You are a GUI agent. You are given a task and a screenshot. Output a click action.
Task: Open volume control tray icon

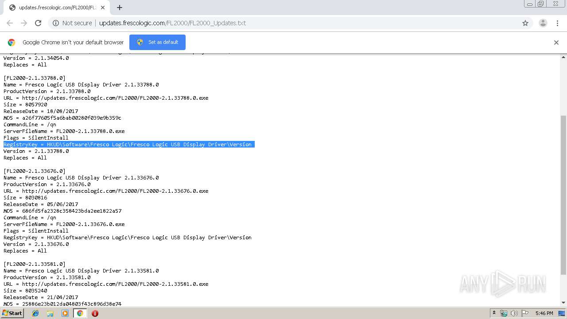point(514,313)
